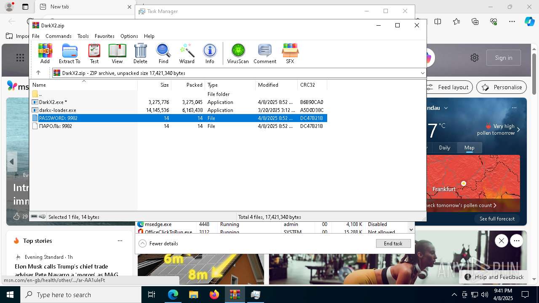Screen dimensions: 539x303
Task: Click End task in Task Manager
Action: [x=393, y=244]
